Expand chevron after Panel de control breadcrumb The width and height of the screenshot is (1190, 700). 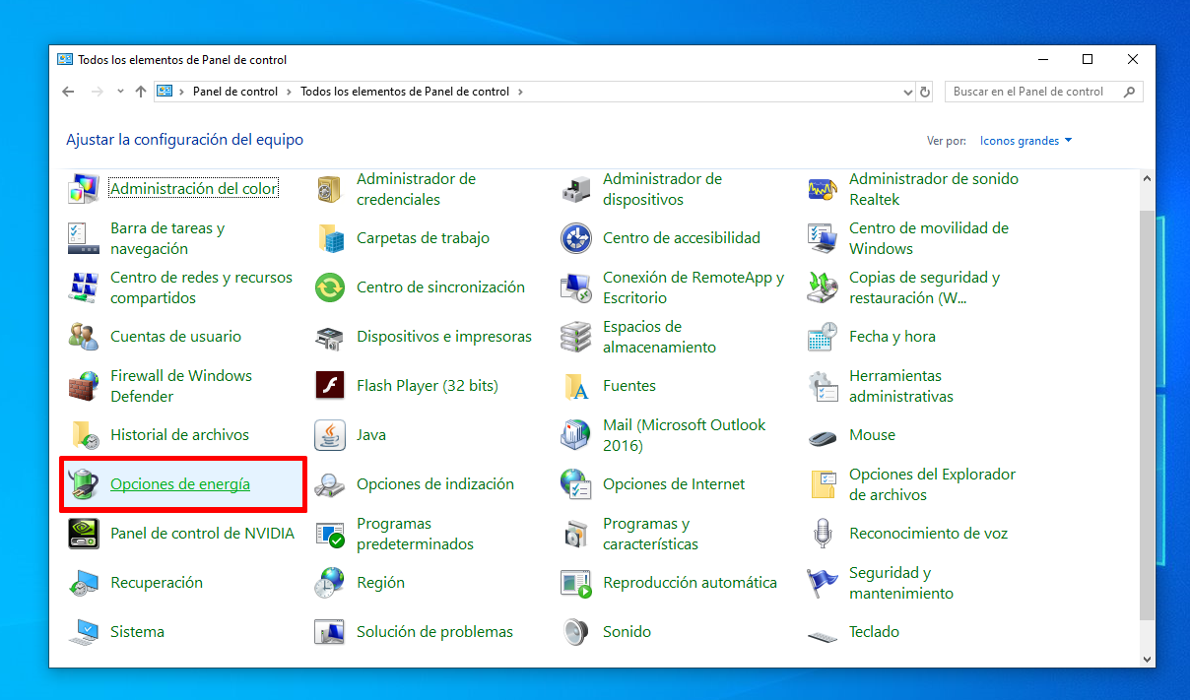pos(289,92)
